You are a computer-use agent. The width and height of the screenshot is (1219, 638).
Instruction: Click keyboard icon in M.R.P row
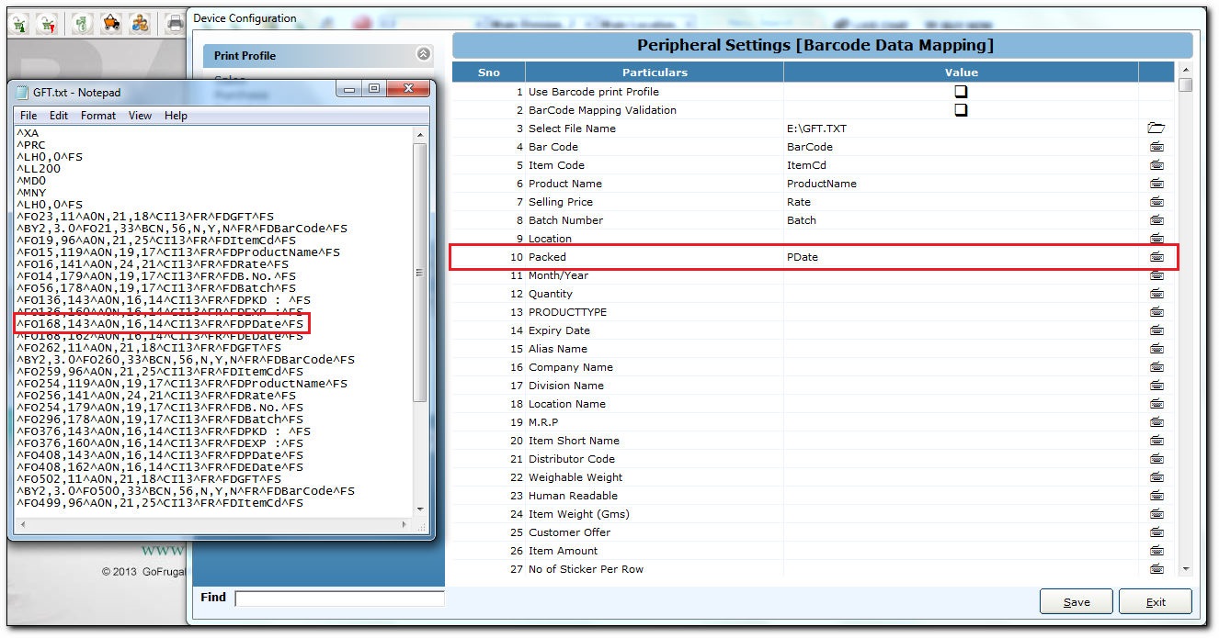[x=1156, y=422]
